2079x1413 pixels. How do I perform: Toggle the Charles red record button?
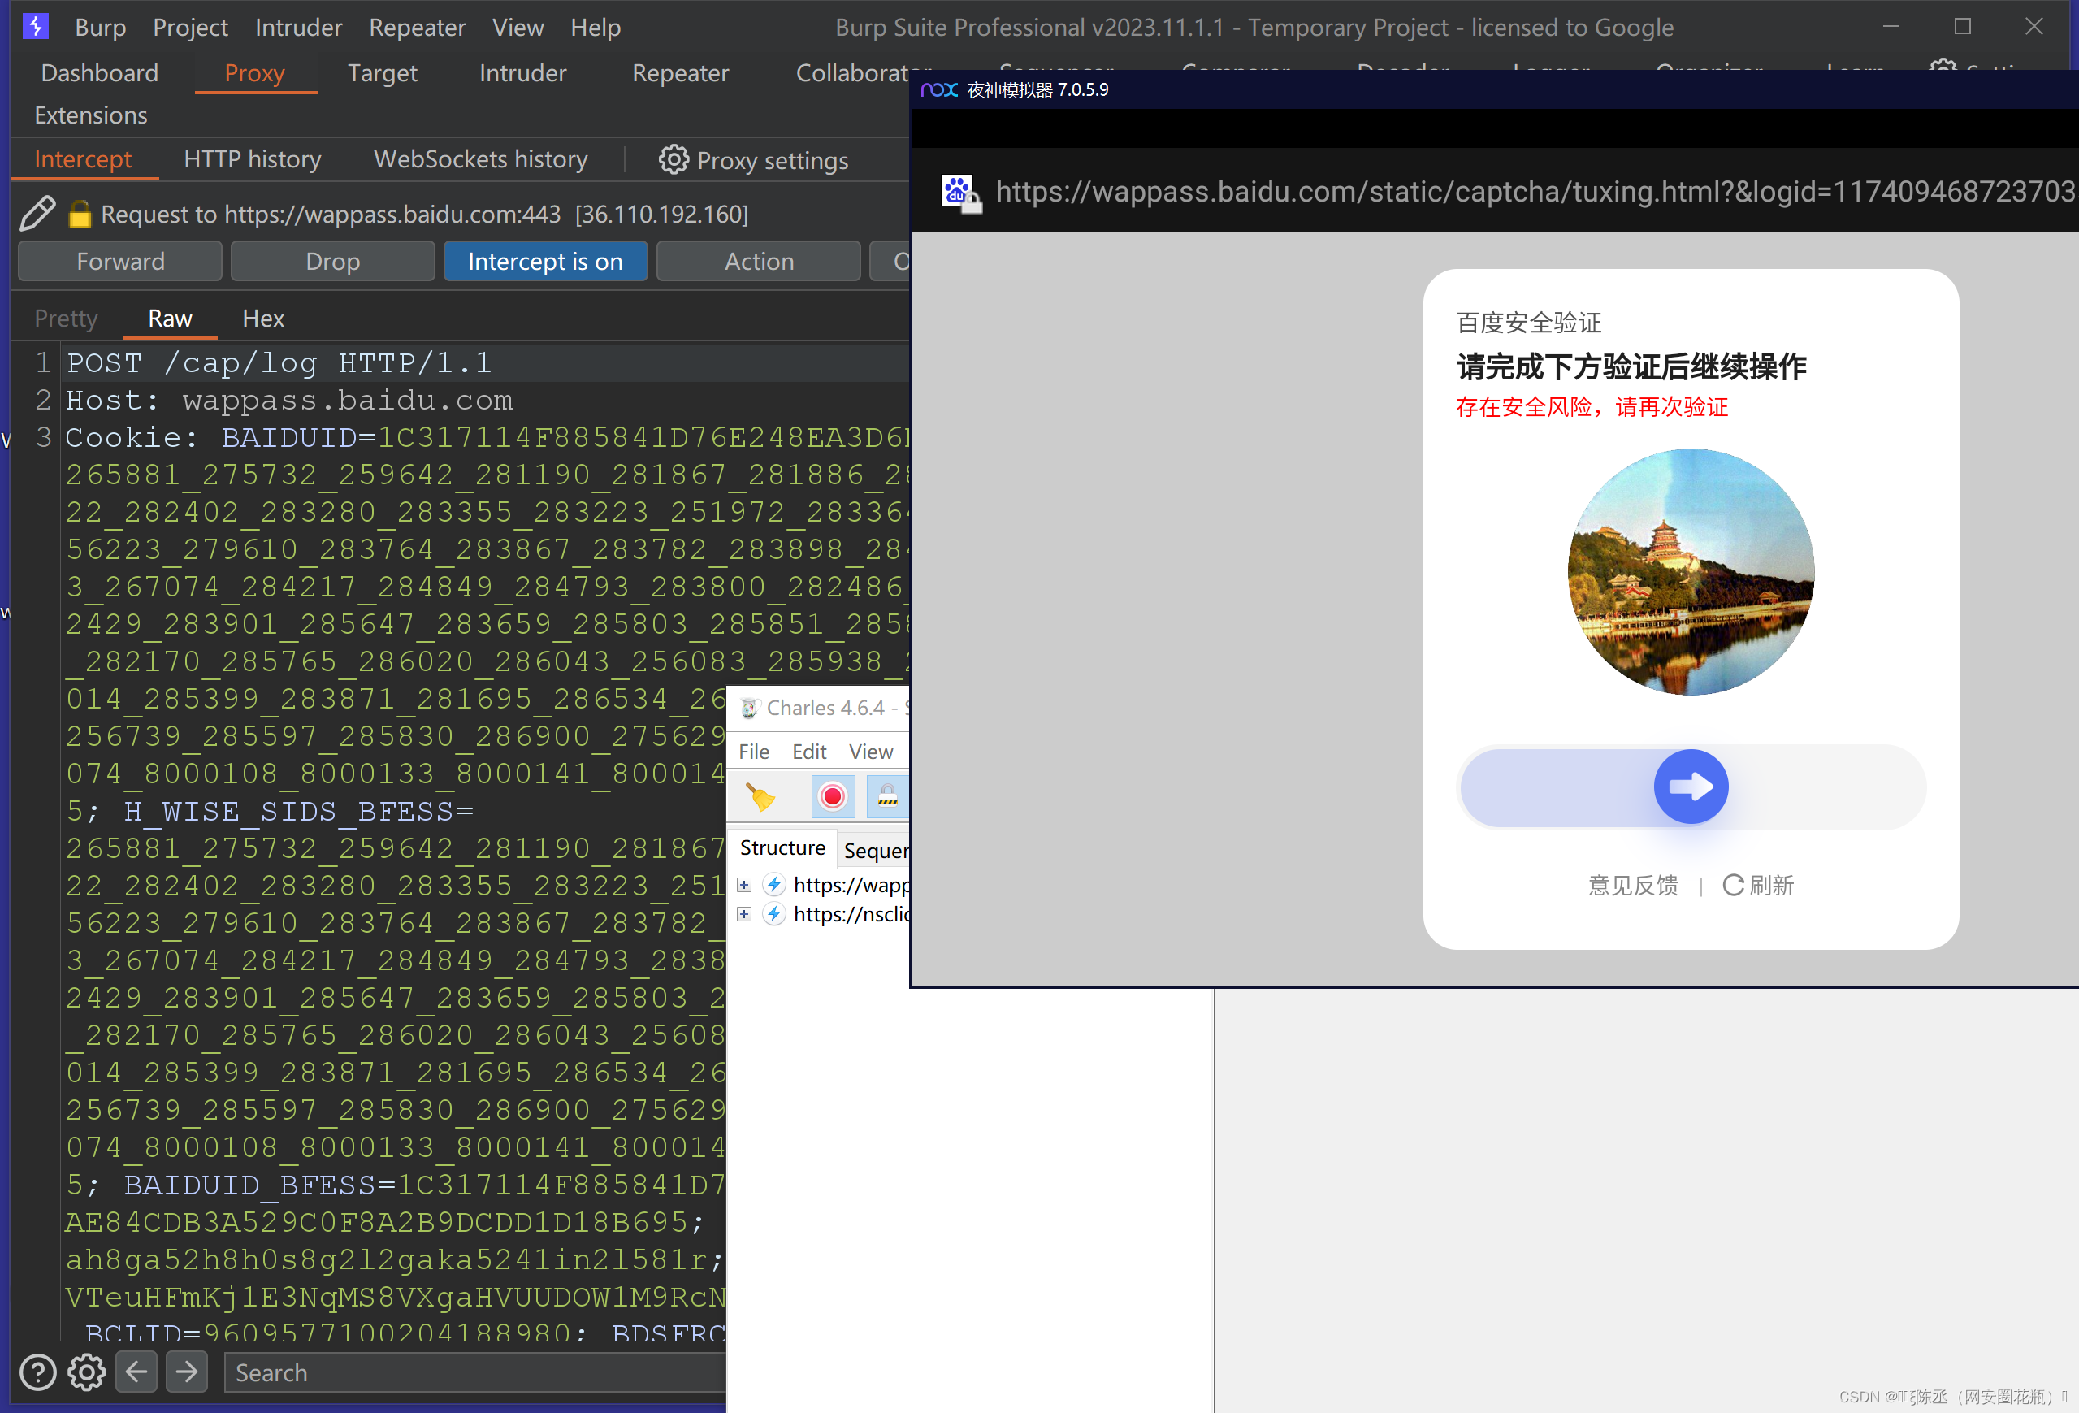[x=832, y=796]
